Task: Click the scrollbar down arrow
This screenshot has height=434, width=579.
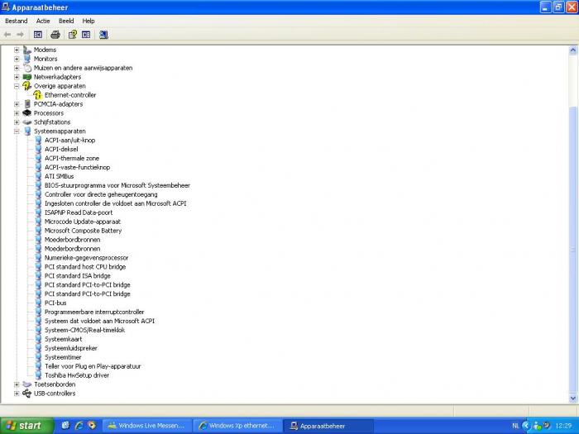Action: 572,398
